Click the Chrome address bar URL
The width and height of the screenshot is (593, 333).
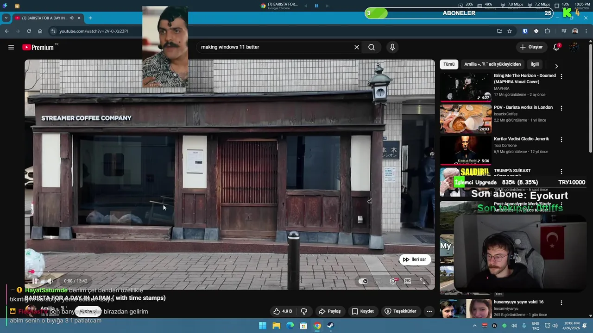click(x=94, y=31)
